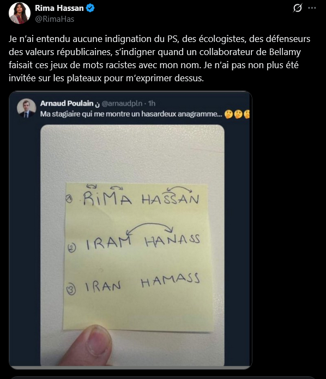
Task: Click the circled number 1 on sticky note
Action: (69, 199)
